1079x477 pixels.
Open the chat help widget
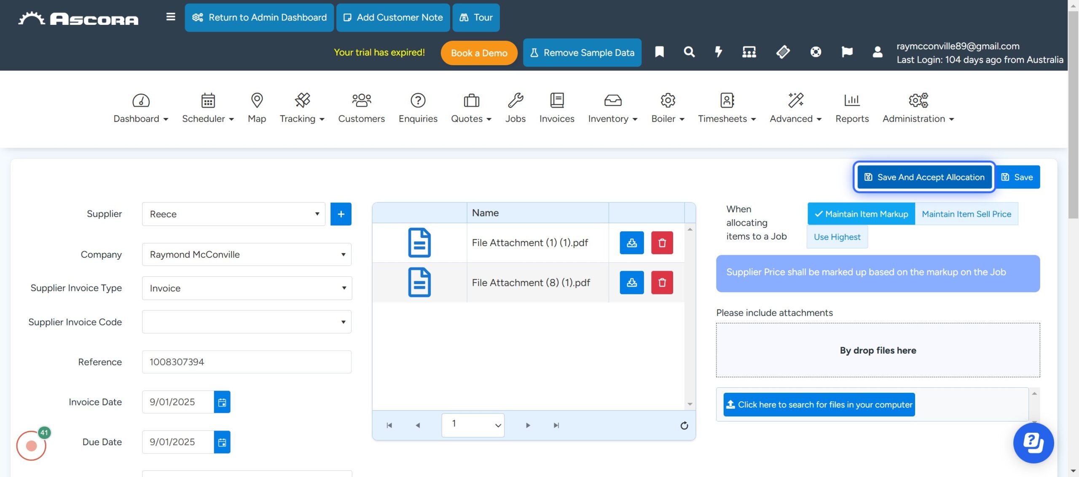[x=1033, y=443]
